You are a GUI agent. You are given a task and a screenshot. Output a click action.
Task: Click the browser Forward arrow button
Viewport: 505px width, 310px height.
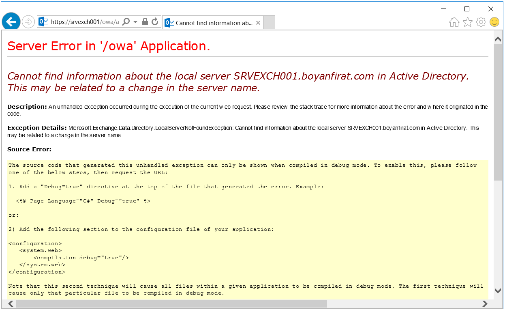[x=28, y=22]
